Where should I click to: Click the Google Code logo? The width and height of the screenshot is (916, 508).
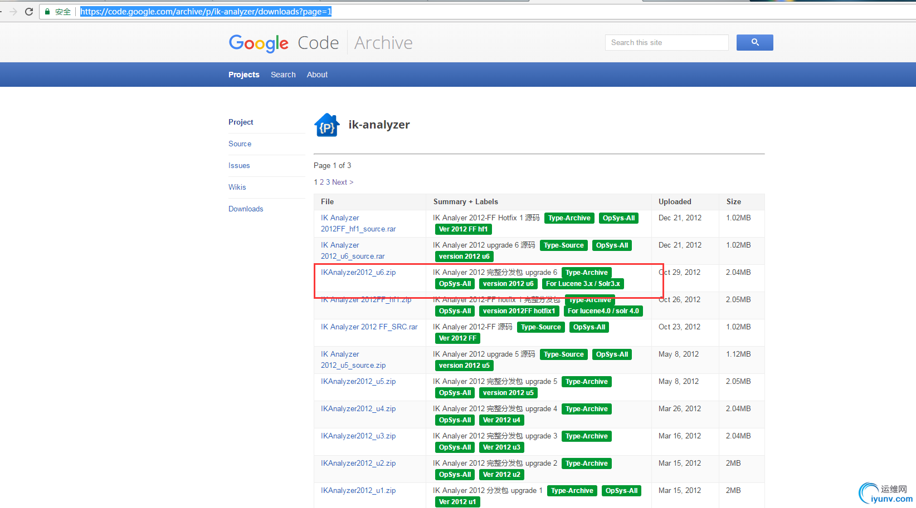(x=284, y=43)
